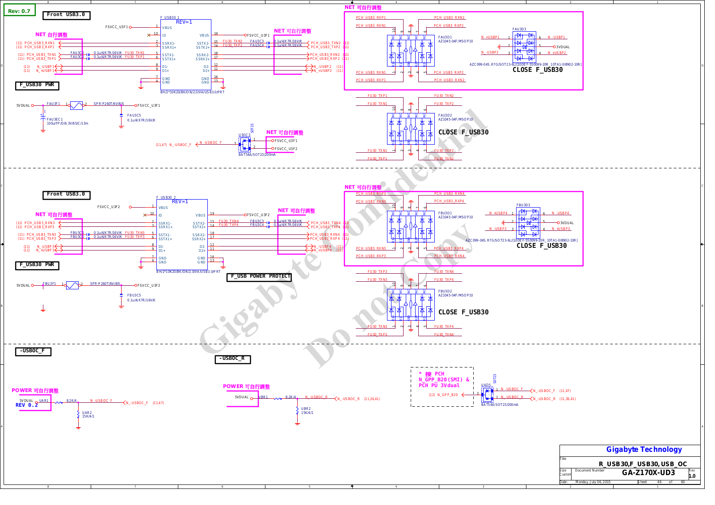Image resolution: width=715 pixels, height=505 pixels.
Task: Click the 'FSVCC_U3F1' label at VBUS pin 1
Action: [x=117, y=27]
